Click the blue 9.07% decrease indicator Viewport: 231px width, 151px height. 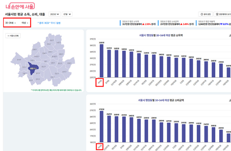[224, 24]
